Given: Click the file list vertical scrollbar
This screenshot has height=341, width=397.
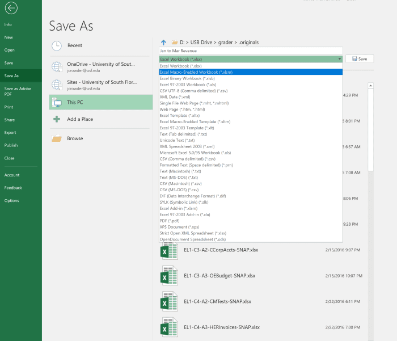Looking at the screenshot, I should 370,130.
